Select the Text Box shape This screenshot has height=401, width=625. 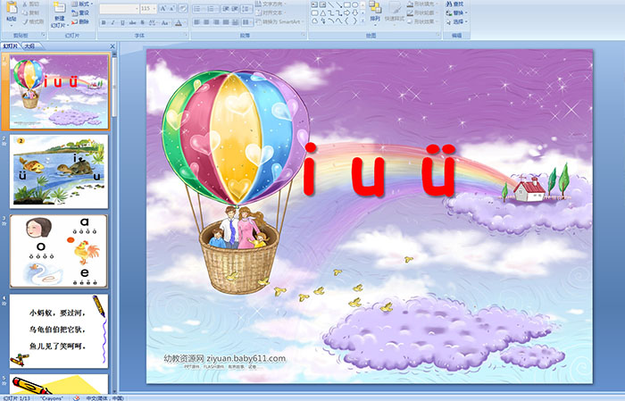(x=315, y=4)
